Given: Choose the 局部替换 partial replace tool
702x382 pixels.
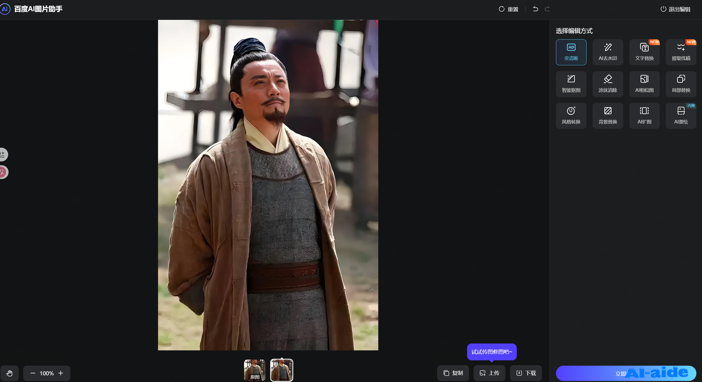Looking at the screenshot, I should [681, 84].
